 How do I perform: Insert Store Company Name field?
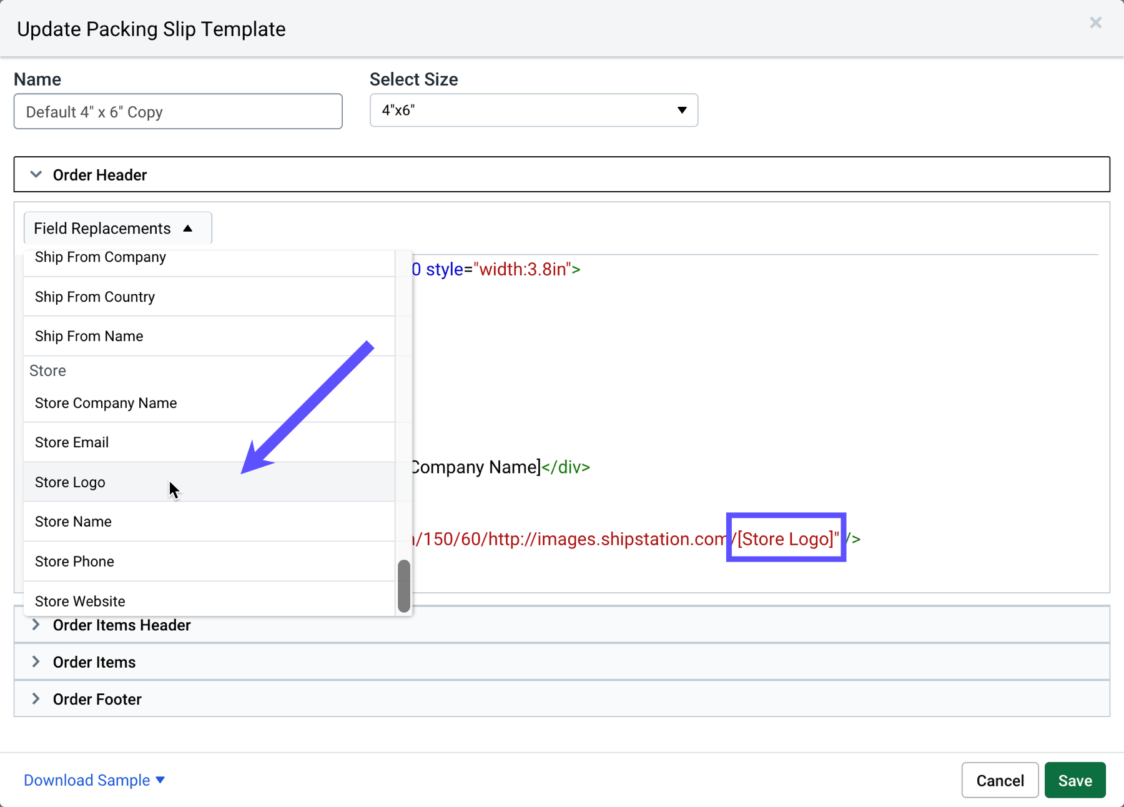(x=209, y=403)
